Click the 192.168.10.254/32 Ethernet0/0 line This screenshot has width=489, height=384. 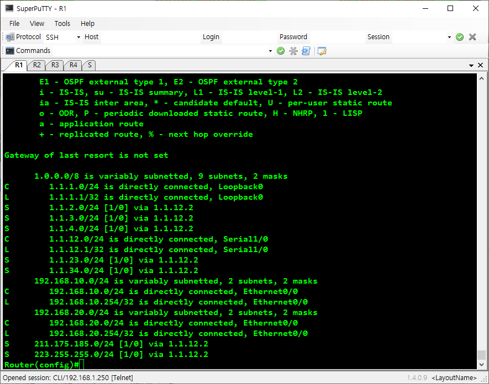(x=156, y=302)
